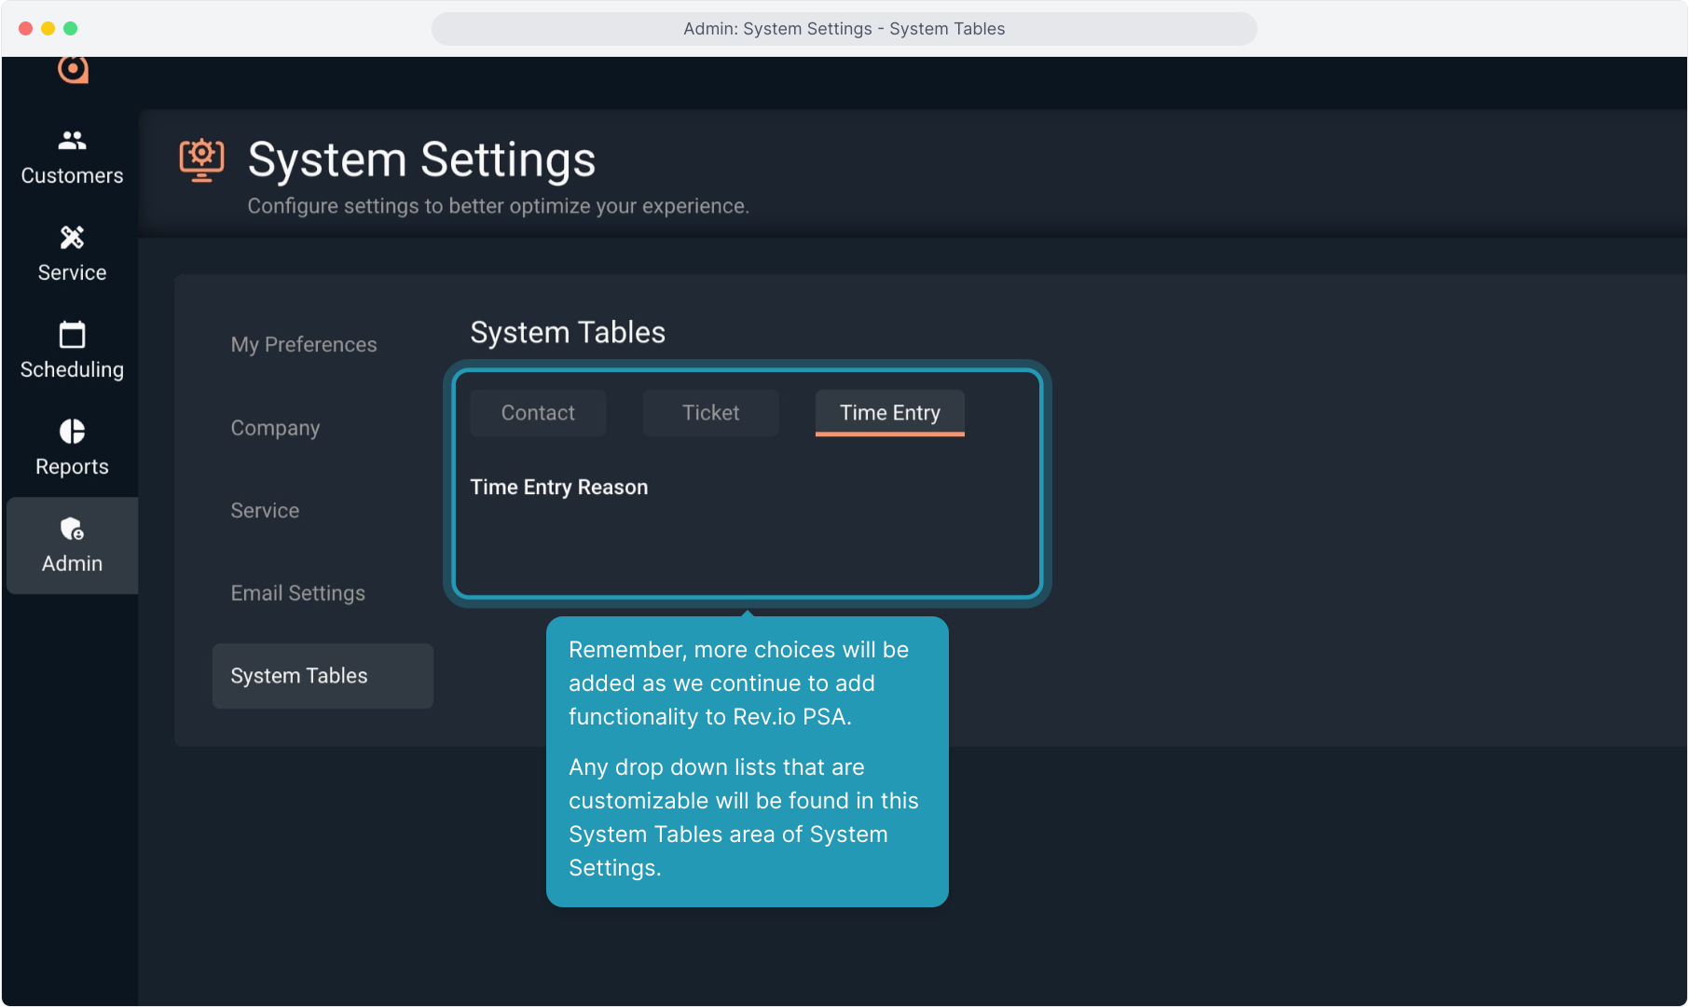
Task: Click the green maximize window button
Action: tap(71, 29)
